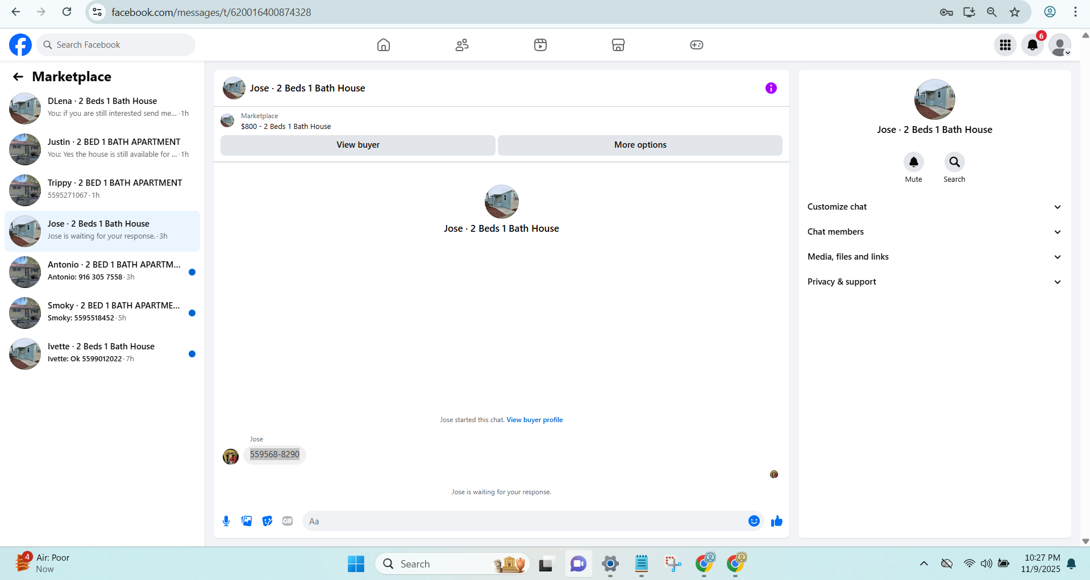This screenshot has height=580, width=1090.
Task: Open the Friends icon in top navigation
Action: (x=462, y=45)
